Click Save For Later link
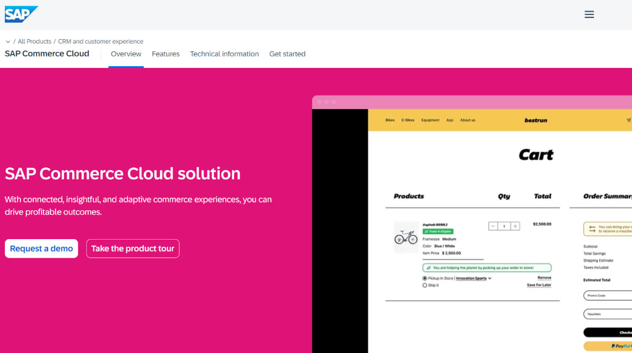This screenshot has width=632, height=353. point(539,285)
